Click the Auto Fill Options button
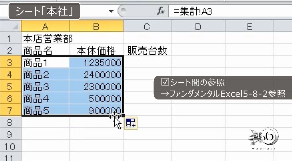Viewport: 292px width, 161px height. point(131,123)
